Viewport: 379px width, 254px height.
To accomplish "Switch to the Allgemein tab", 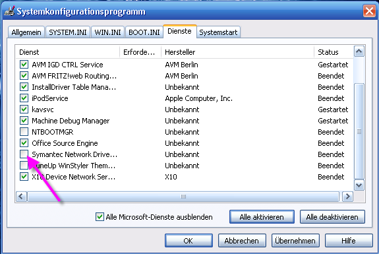I will coord(26,32).
